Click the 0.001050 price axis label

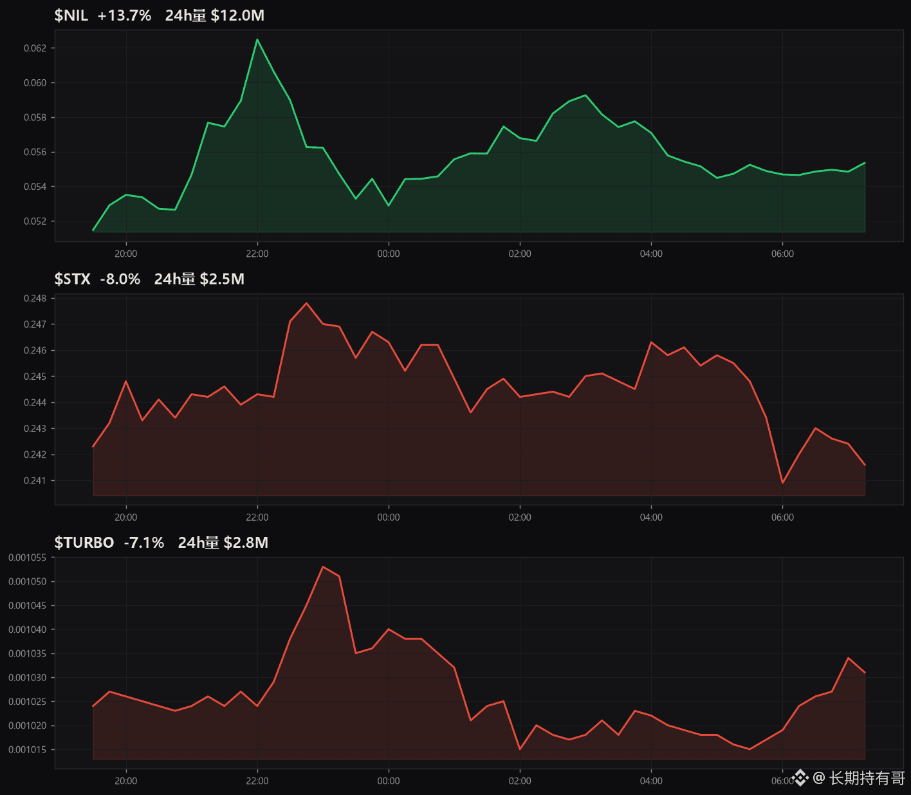(x=28, y=582)
